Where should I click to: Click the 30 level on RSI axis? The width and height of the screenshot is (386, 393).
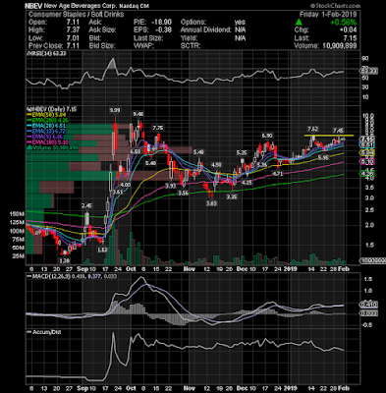coord(365,87)
